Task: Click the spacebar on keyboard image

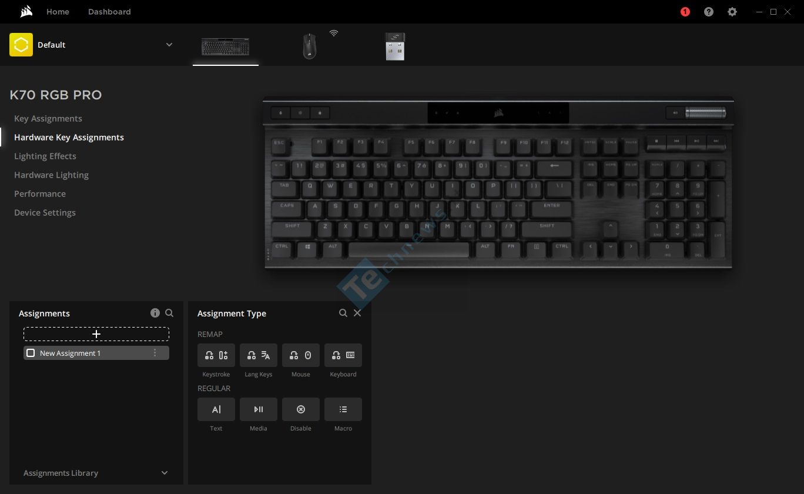Action: click(409, 249)
